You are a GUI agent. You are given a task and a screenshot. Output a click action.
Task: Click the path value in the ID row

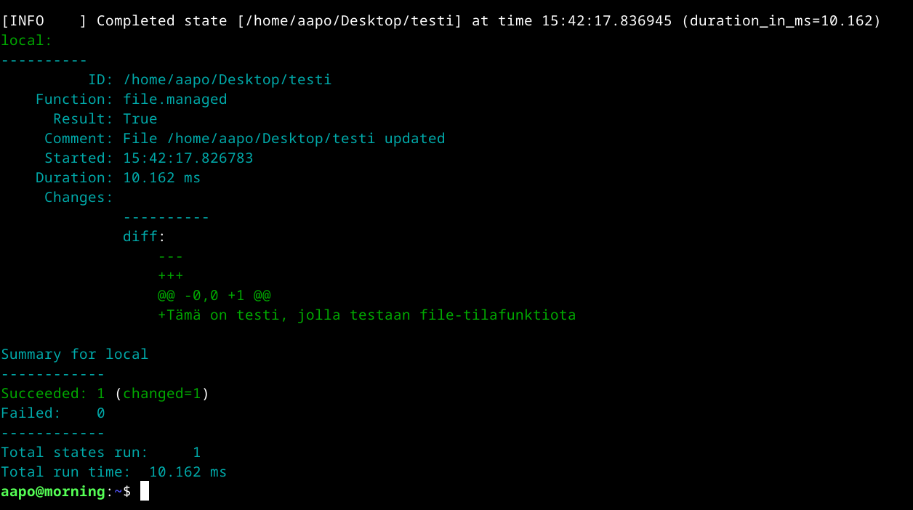(227, 80)
